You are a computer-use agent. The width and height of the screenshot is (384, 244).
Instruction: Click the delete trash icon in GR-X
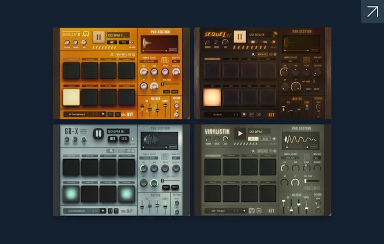(116, 211)
